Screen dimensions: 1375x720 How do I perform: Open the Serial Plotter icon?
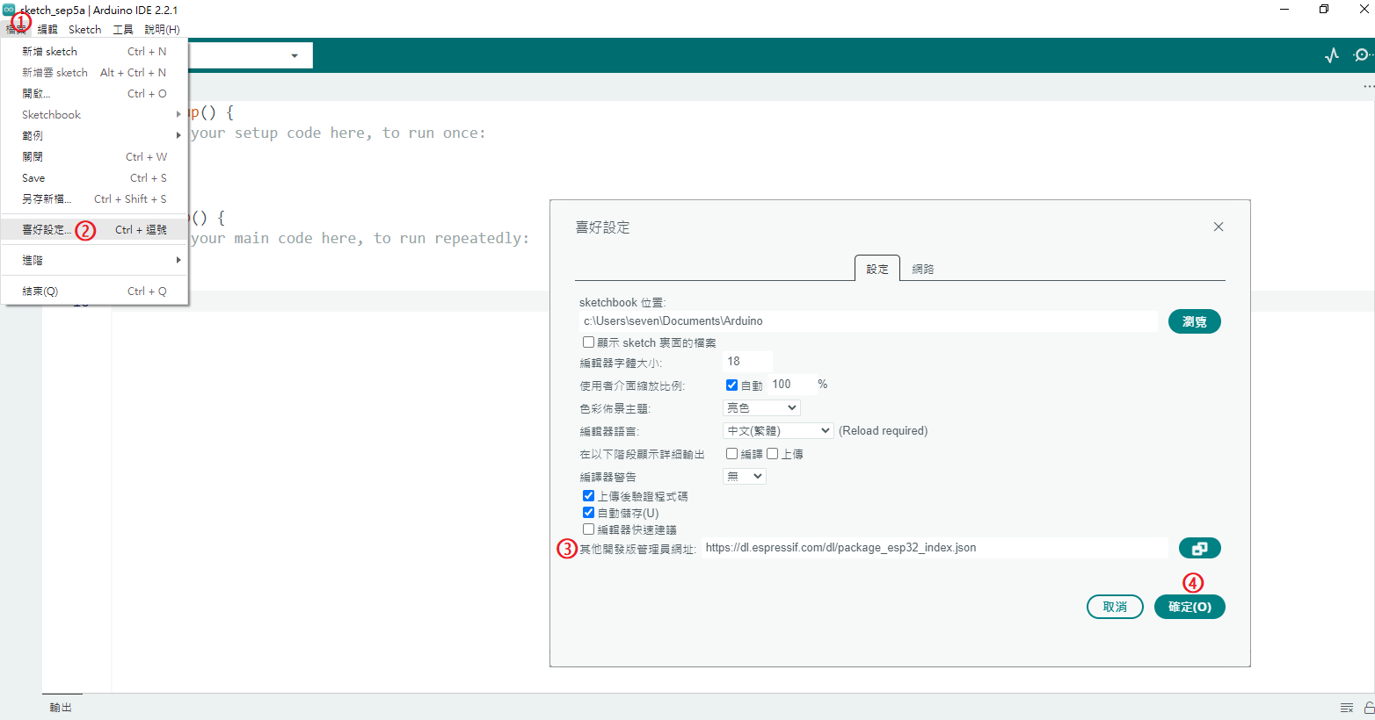[x=1332, y=55]
